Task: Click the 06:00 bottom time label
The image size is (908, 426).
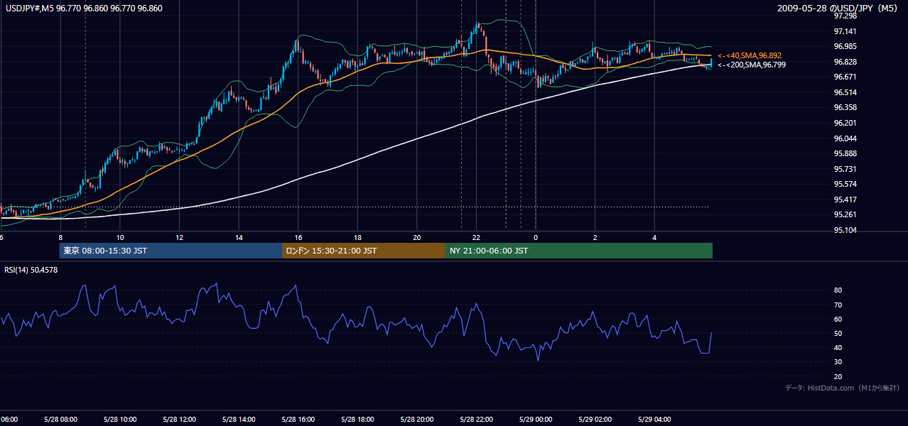Action: [x=9, y=420]
